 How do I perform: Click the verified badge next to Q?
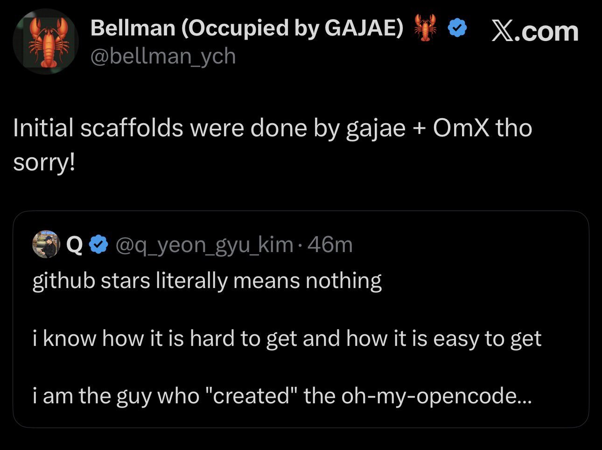(x=99, y=245)
